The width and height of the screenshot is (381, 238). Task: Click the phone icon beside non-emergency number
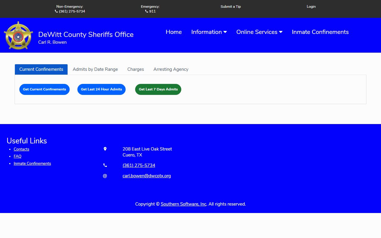(x=56, y=11)
